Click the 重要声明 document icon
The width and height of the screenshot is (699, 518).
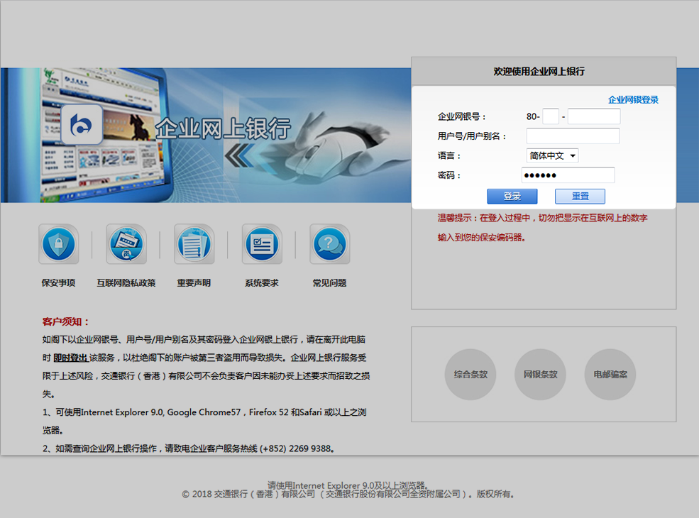194,245
